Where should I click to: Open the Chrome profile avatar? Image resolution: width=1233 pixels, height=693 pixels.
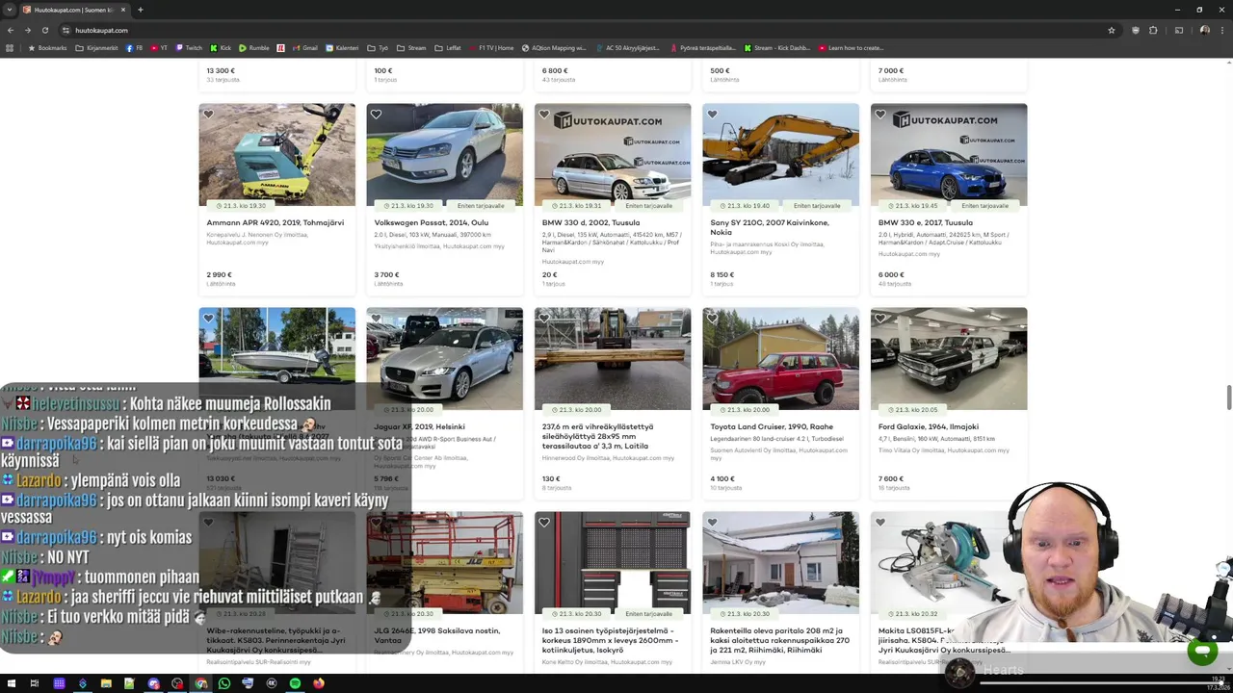1204,30
